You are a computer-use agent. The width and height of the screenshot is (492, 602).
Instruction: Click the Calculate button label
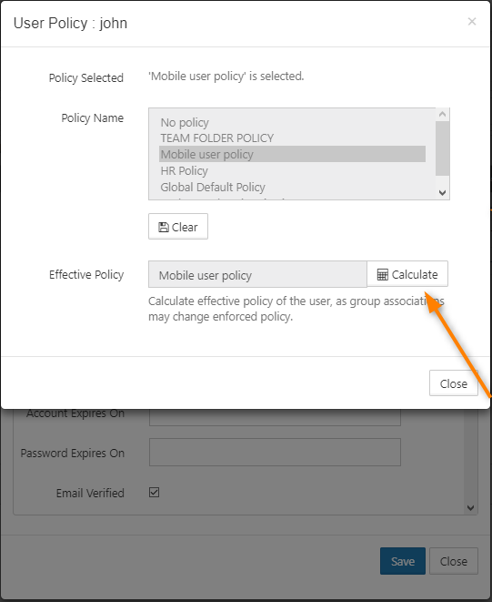tap(415, 274)
